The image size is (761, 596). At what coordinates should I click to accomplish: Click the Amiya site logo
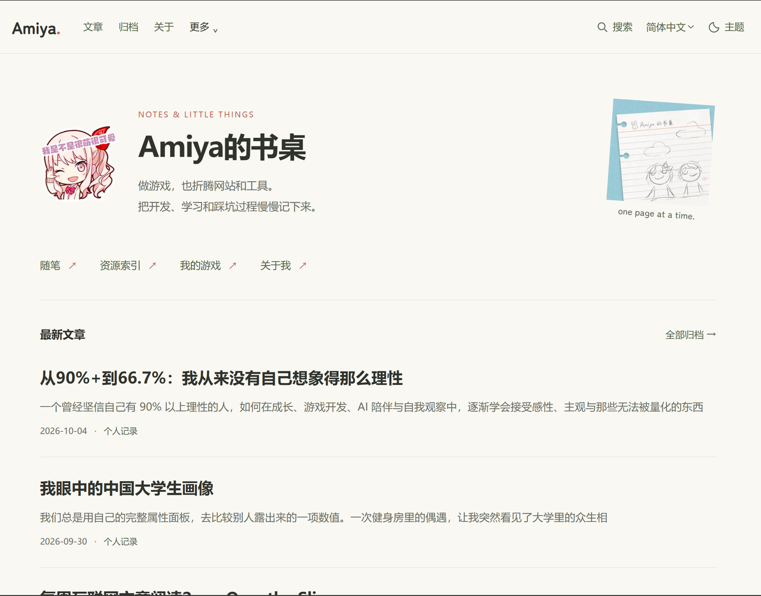click(x=36, y=28)
